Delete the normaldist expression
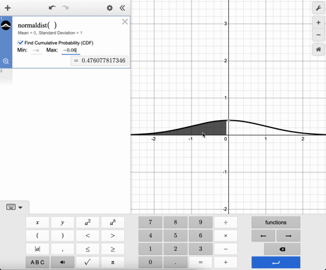Screen dimensions: 326x270 point(125,22)
